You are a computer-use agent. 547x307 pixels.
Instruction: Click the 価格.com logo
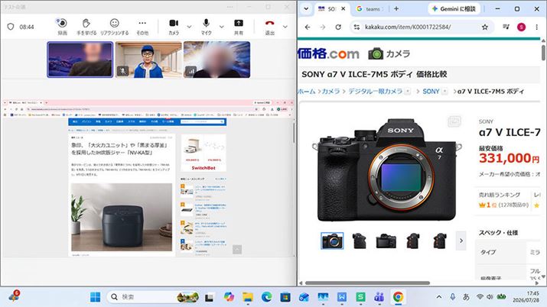click(x=328, y=53)
